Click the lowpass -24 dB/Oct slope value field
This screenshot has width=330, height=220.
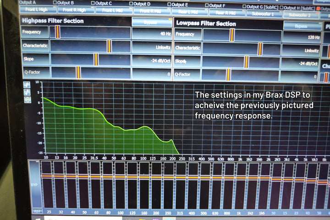300,64
